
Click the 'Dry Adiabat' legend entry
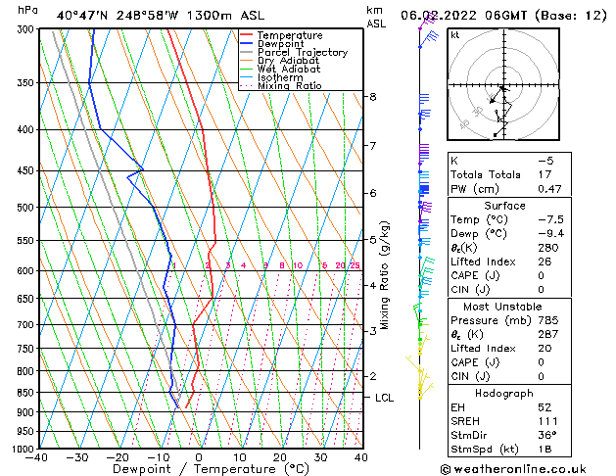[x=288, y=61]
